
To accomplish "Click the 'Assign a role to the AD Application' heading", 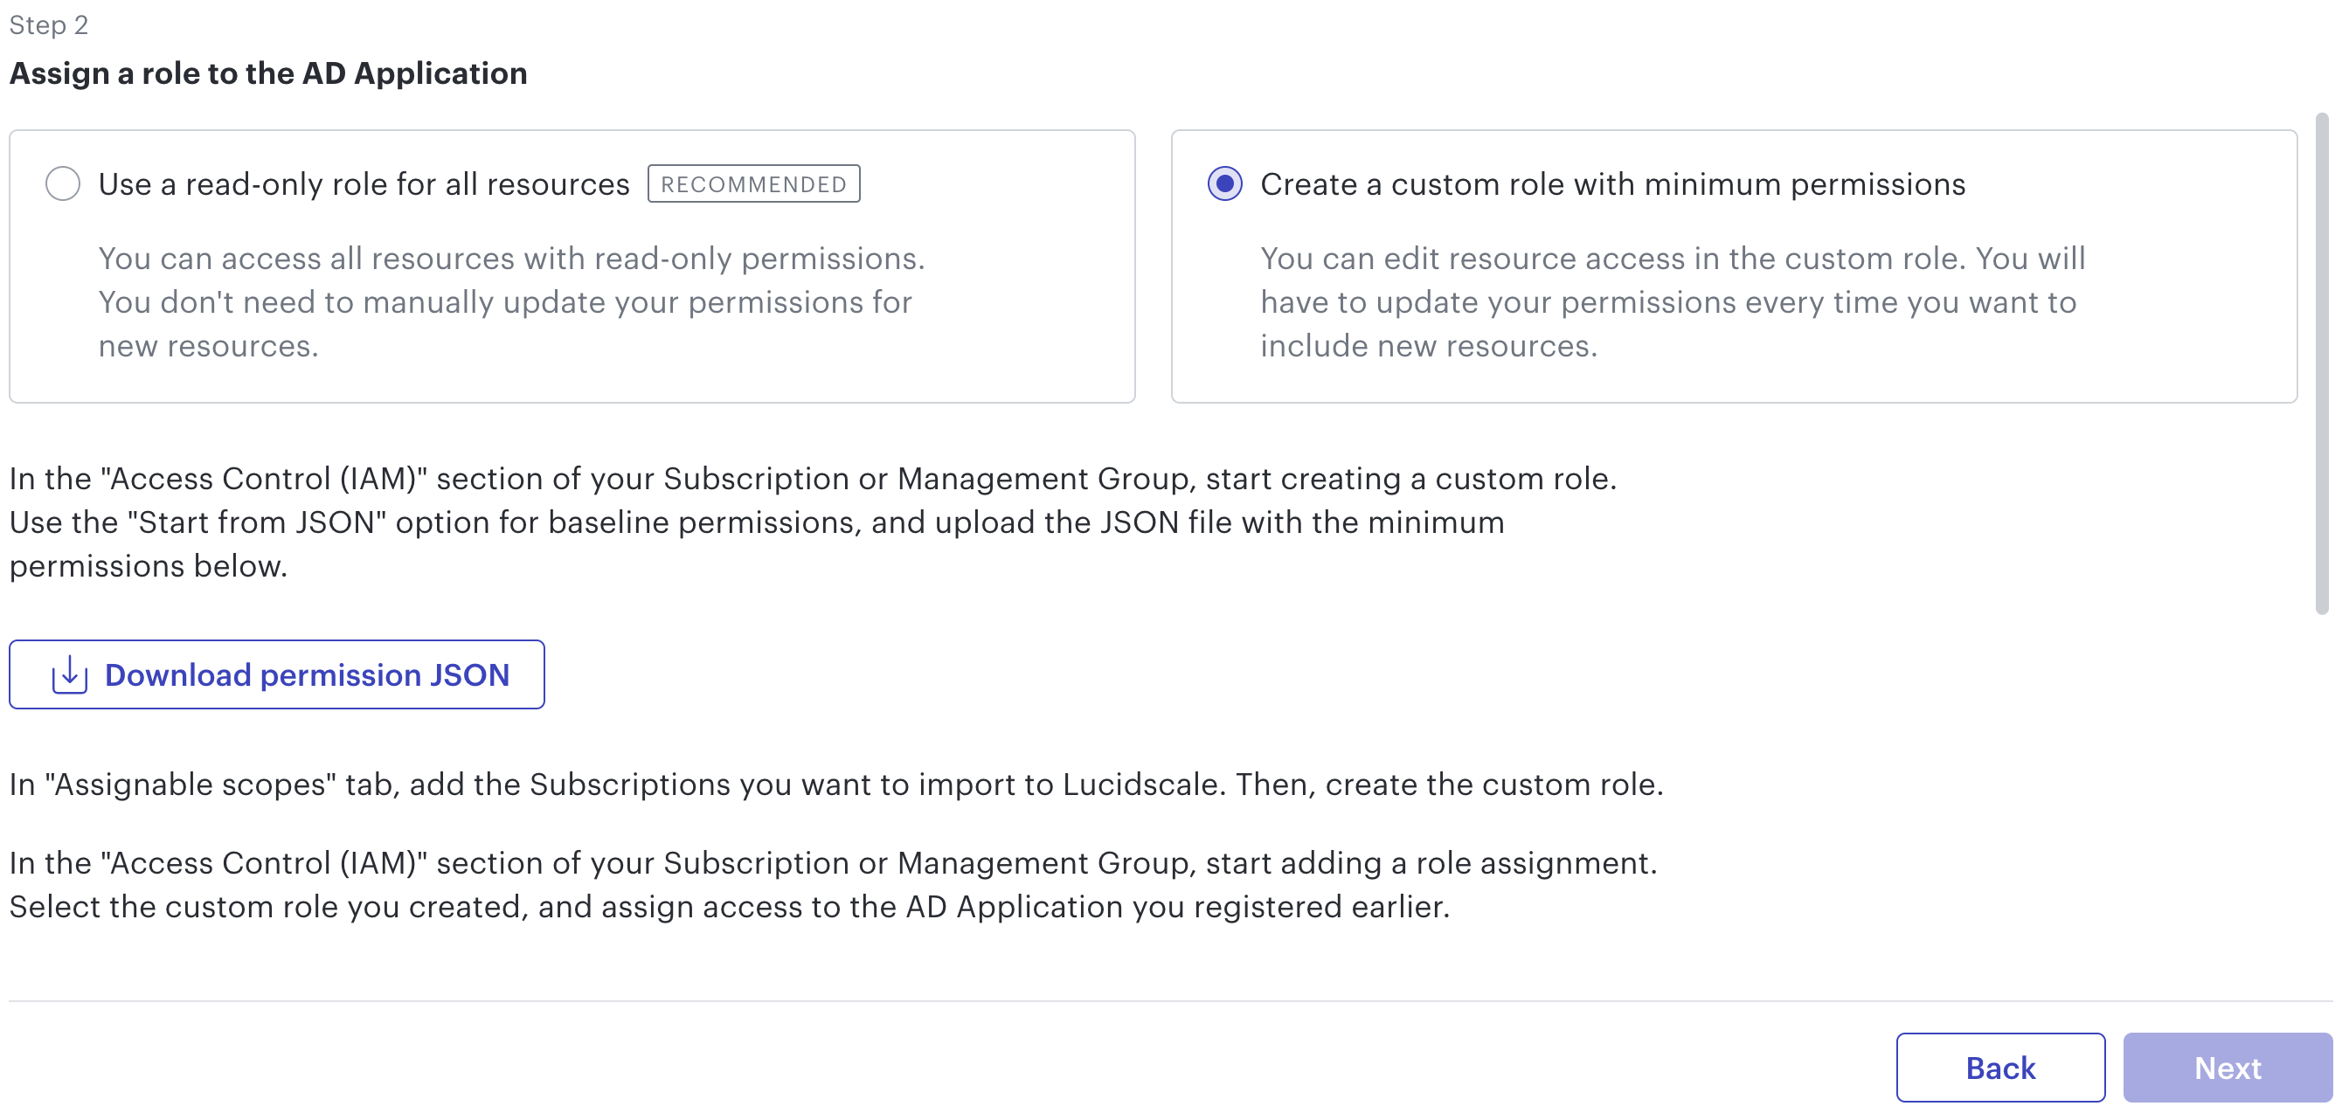I will 268,73.
